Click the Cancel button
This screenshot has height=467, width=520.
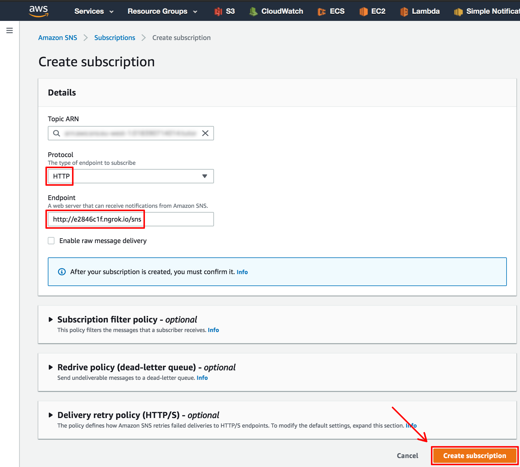407,456
